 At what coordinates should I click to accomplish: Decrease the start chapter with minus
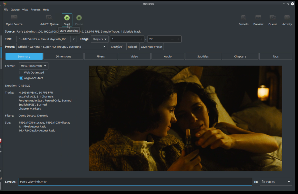[x=135, y=39]
